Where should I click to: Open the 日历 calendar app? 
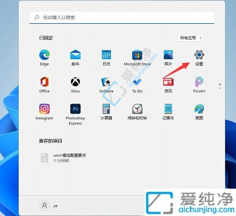(x=106, y=58)
